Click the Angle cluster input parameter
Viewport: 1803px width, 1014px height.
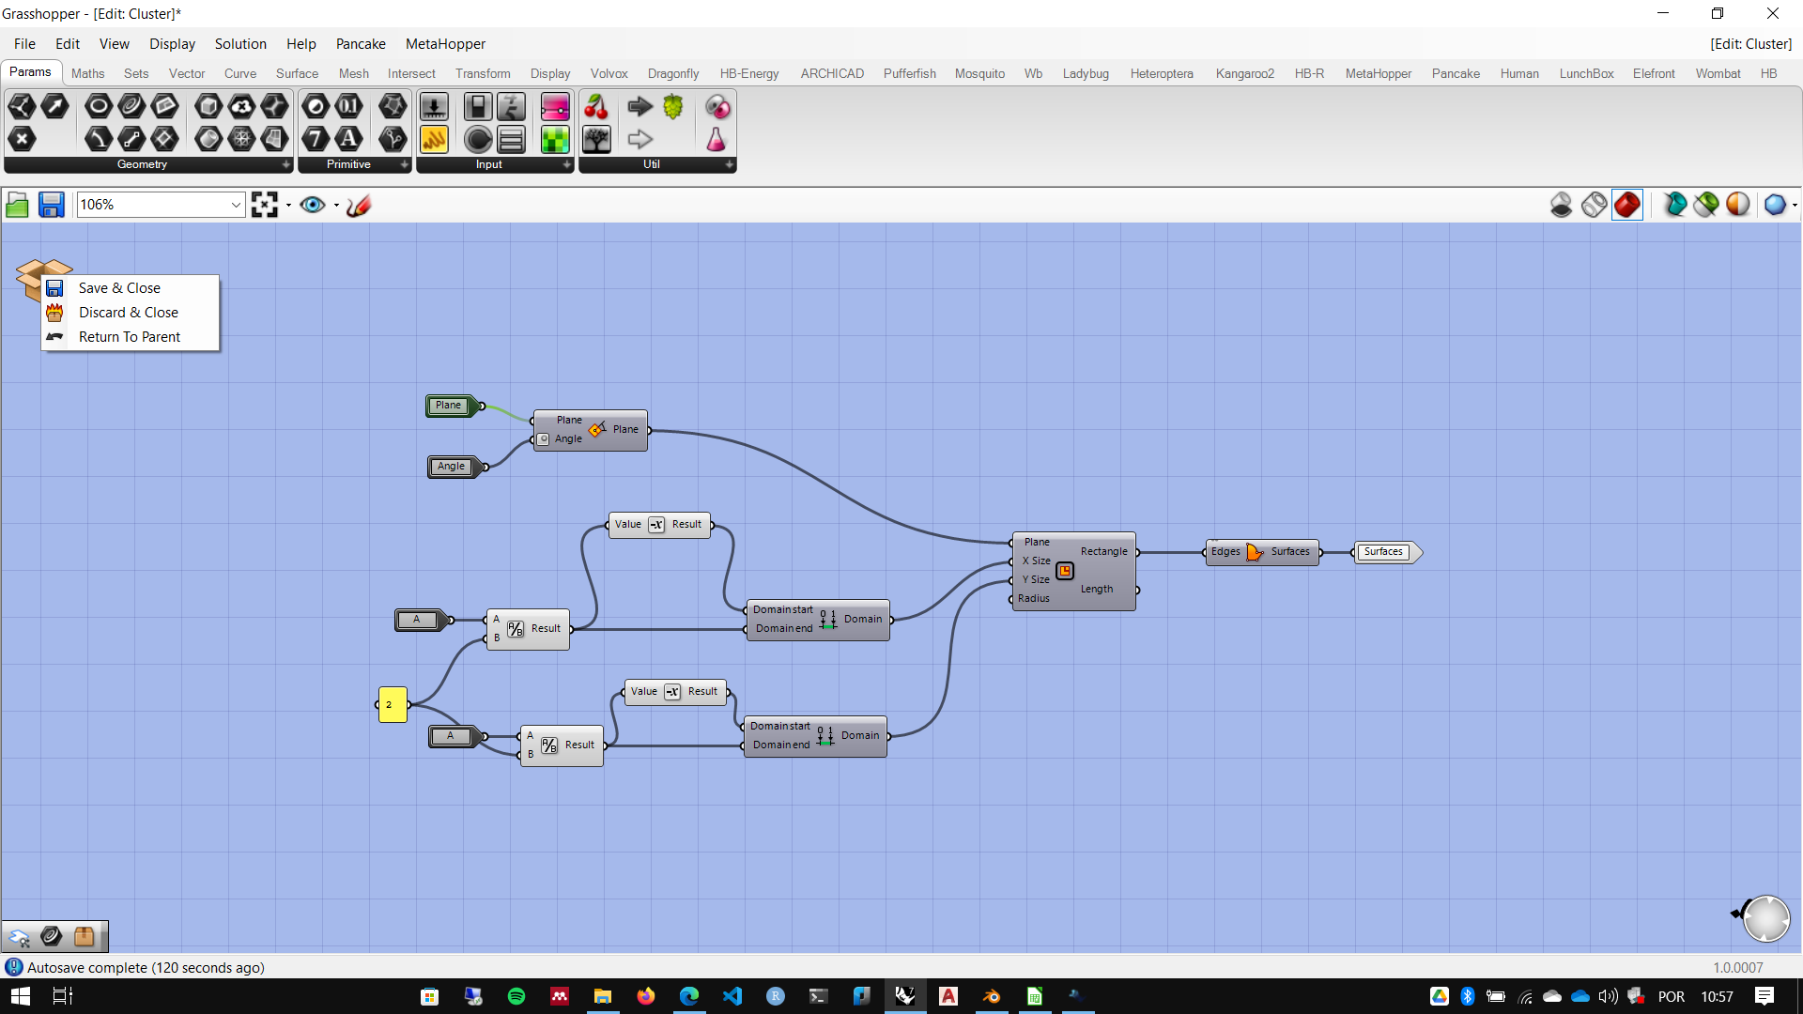click(455, 467)
